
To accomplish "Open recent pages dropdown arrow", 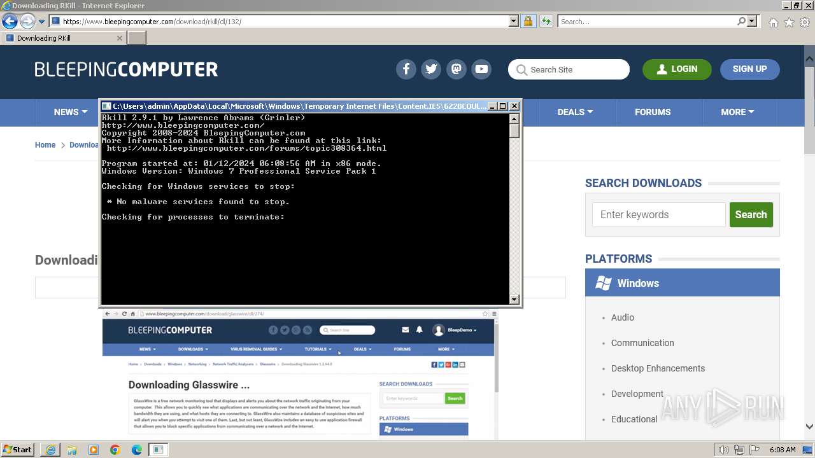I will point(41,22).
